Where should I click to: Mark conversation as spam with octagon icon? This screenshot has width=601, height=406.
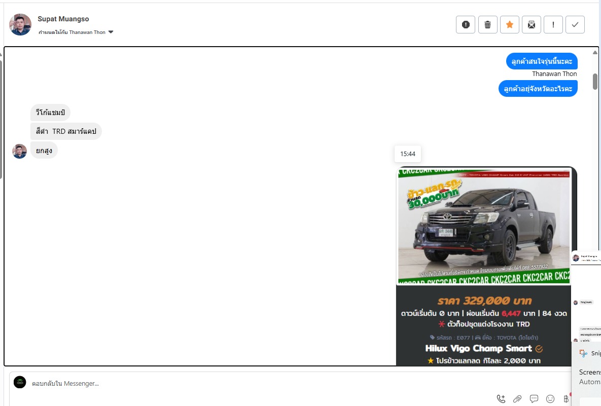pos(465,24)
